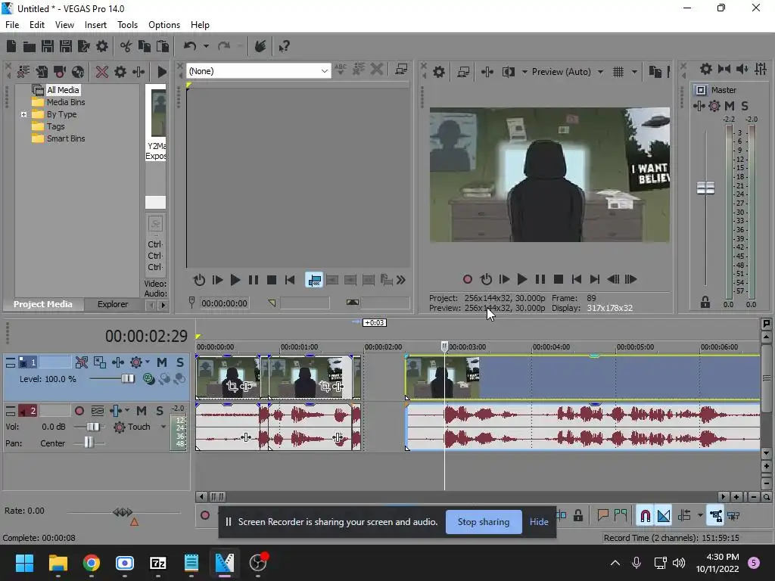
Task: Adjust the track 1 Level slider
Action: point(127,379)
